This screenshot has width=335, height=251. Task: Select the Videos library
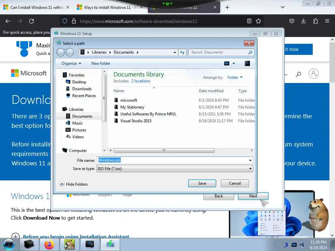tap(78, 137)
